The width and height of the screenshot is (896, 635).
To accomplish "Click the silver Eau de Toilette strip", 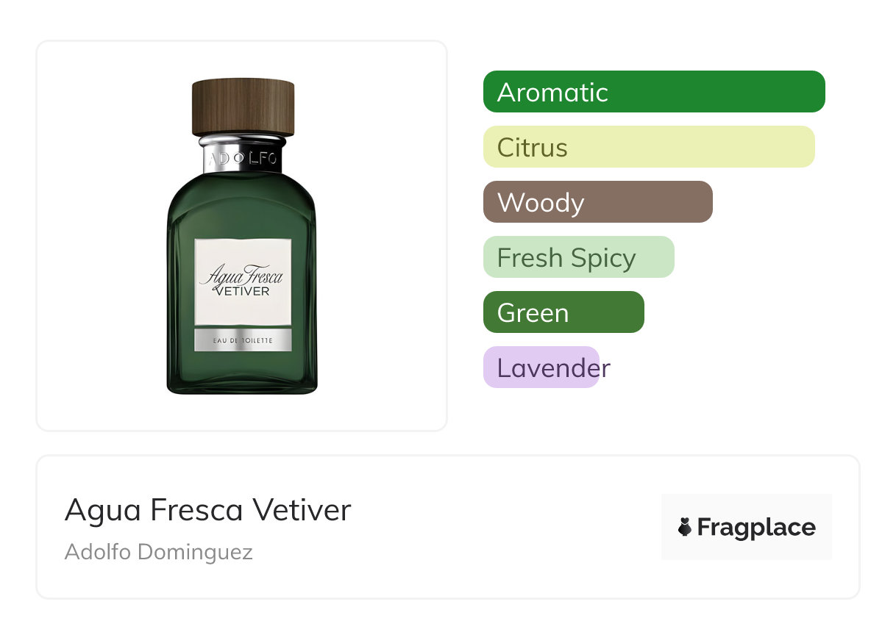I will pyautogui.click(x=243, y=340).
